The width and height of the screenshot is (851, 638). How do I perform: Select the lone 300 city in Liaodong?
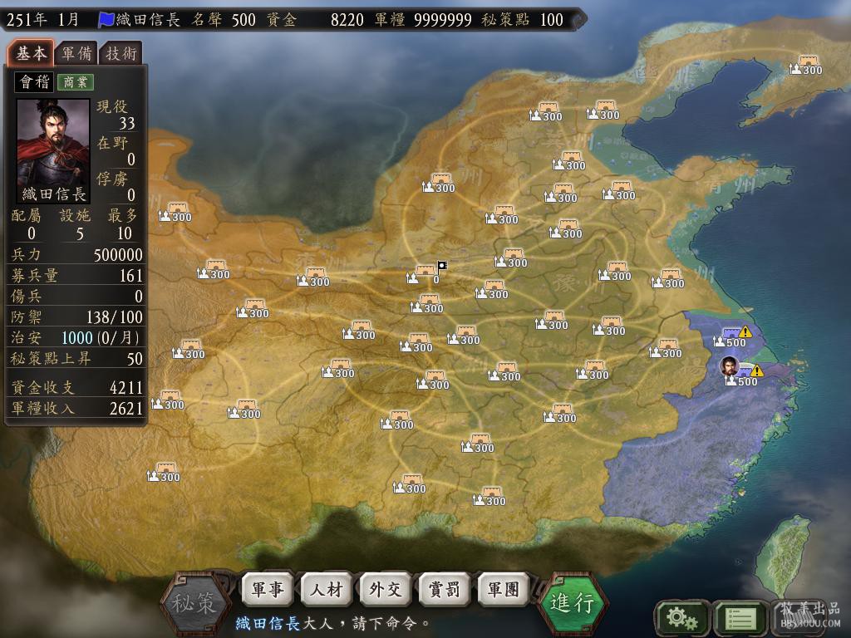coord(806,65)
